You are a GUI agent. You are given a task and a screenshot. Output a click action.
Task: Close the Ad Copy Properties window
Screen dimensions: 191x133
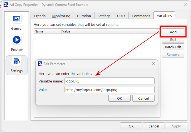186,4
